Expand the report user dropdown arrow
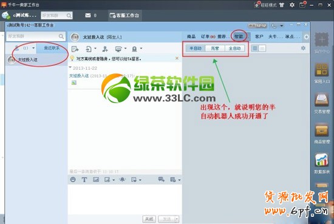The height and width of the screenshot is (224, 334). pyautogui.click(x=141, y=49)
